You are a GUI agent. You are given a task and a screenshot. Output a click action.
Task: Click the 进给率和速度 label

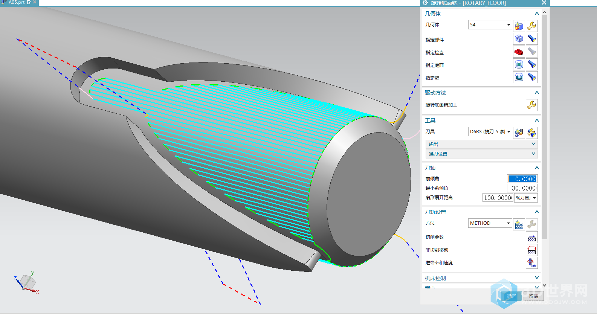coord(439,263)
